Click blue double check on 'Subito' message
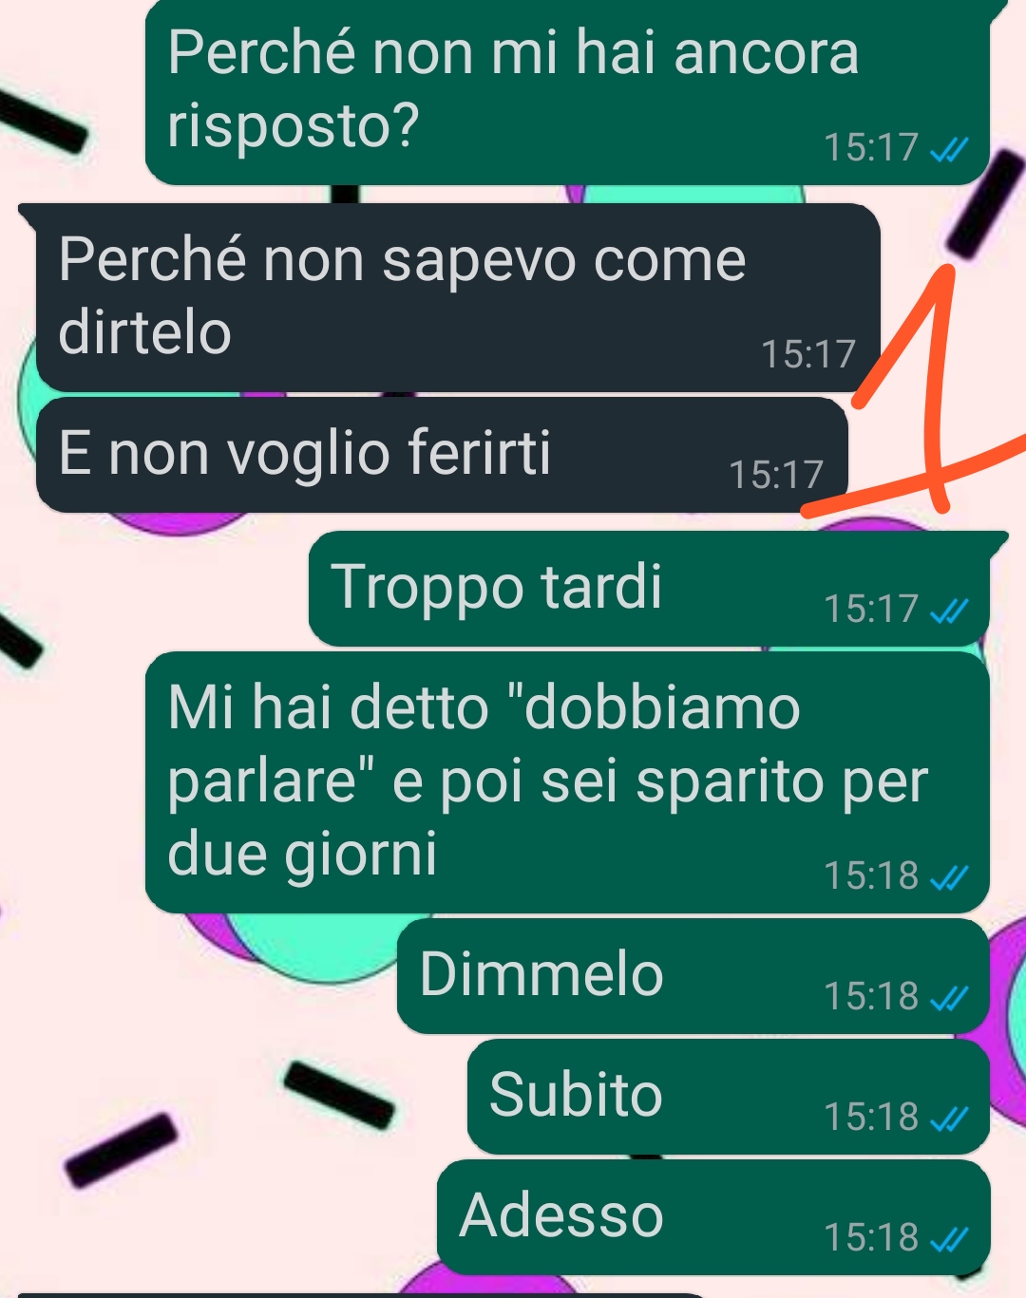 pos(949,1118)
